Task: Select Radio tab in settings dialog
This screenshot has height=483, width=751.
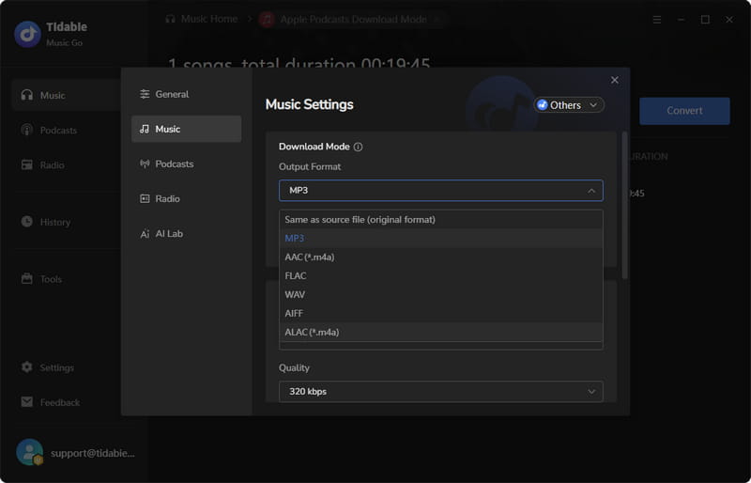Action: tap(186, 198)
